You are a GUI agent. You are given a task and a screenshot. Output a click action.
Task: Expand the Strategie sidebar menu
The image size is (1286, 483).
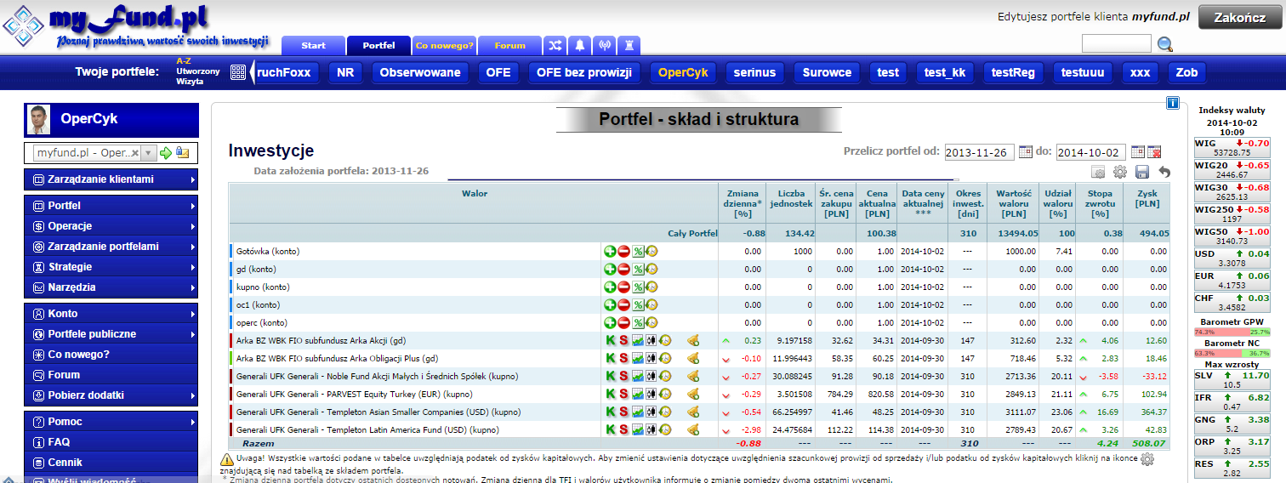click(111, 267)
